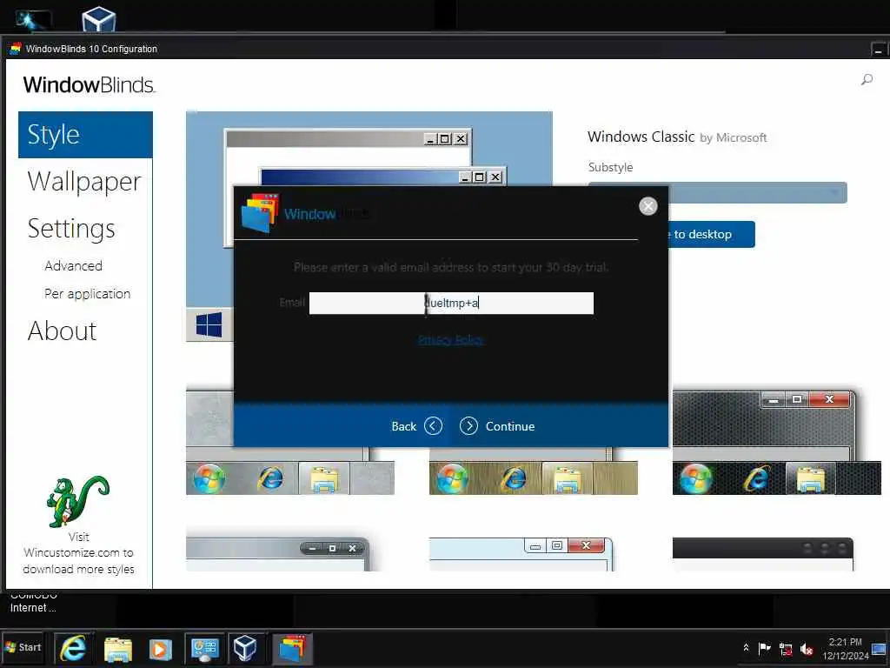Image resolution: width=890 pixels, height=668 pixels.
Task: Visit Wincustomize.com download more styles link
Action: click(78, 552)
